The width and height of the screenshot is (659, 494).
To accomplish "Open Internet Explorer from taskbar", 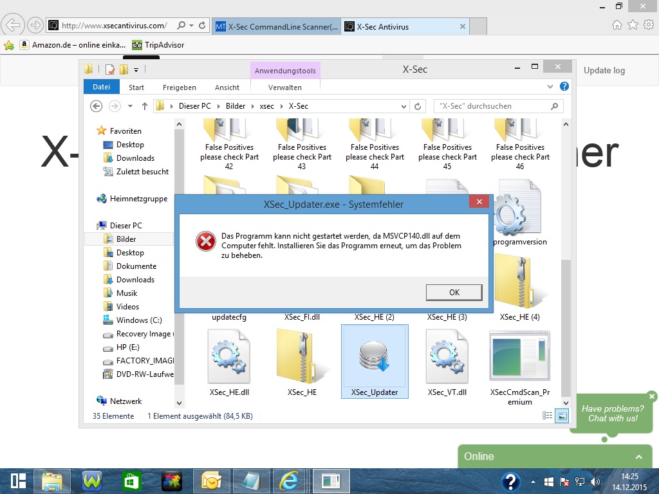I will (x=290, y=481).
